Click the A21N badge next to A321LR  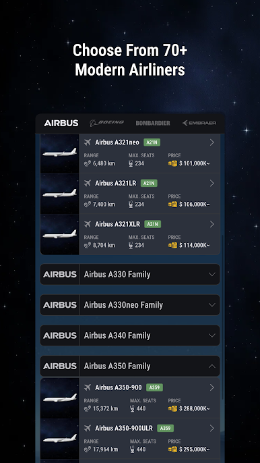click(149, 184)
